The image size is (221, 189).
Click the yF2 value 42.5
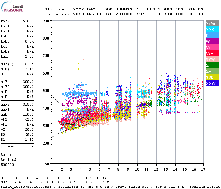[29, 119]
